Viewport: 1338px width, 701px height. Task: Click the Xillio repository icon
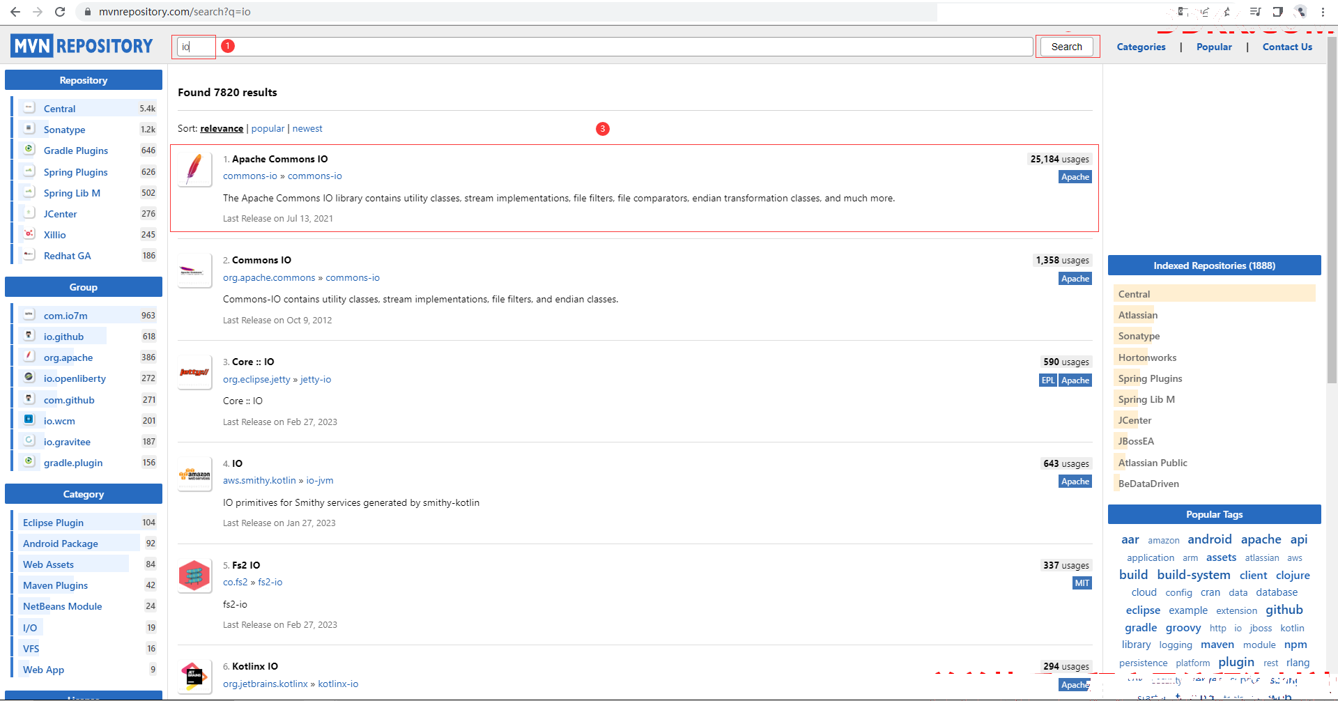point(29,234)
